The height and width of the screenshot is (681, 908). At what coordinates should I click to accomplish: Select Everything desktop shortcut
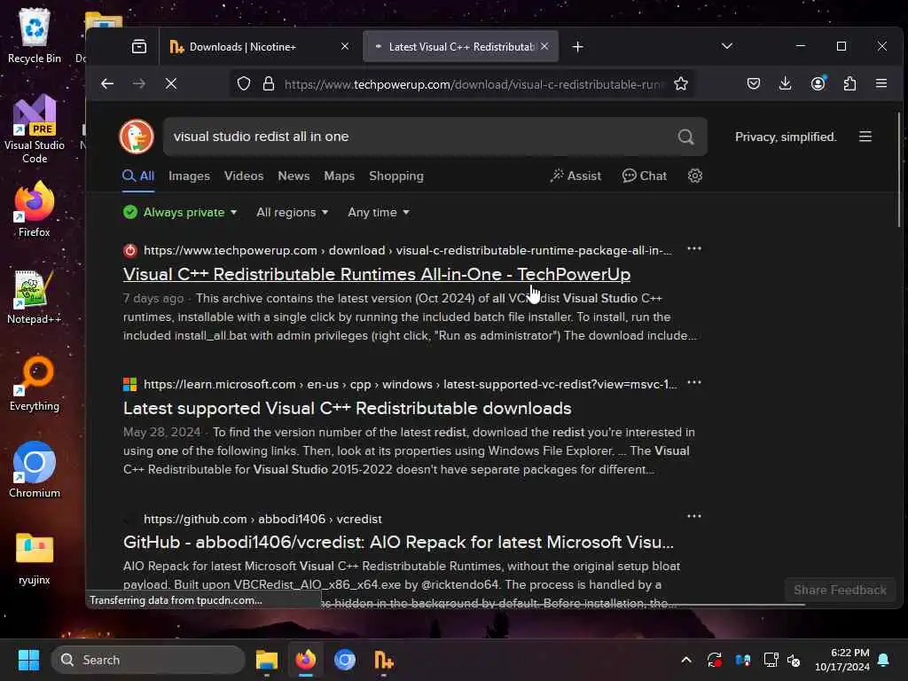tap(35, 383)
